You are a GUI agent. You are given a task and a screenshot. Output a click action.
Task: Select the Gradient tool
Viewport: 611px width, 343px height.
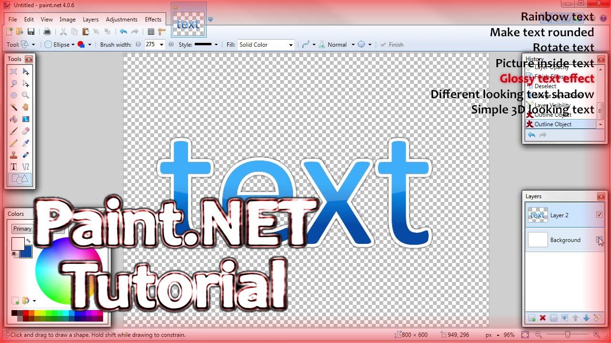(x=26, y=119)
